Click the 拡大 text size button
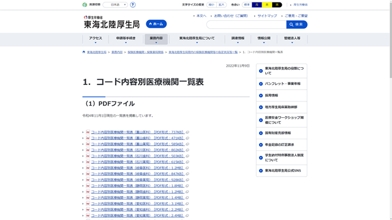Image resolution: width=392 pixels, height=220 pixels. [222, 5]
